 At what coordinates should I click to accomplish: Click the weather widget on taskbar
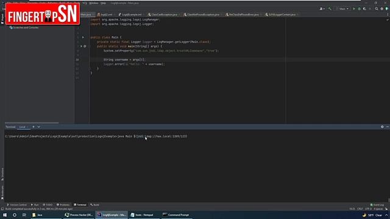pyautogui.click(x=372, y=215)
